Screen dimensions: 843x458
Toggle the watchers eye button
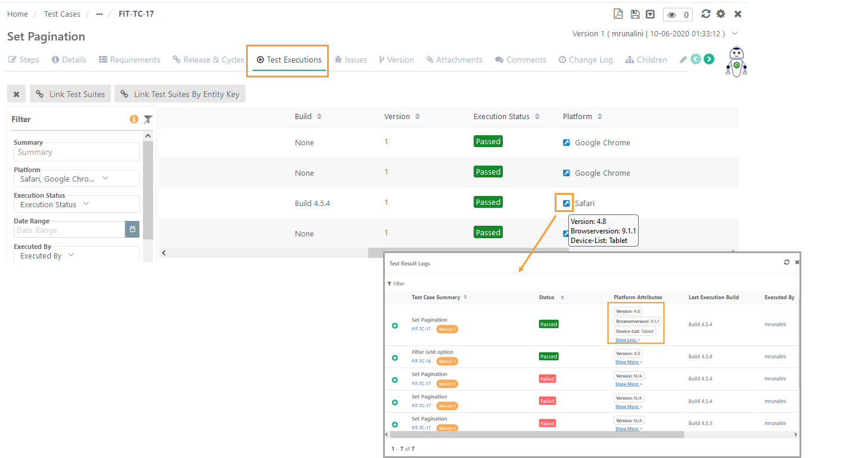677,15
